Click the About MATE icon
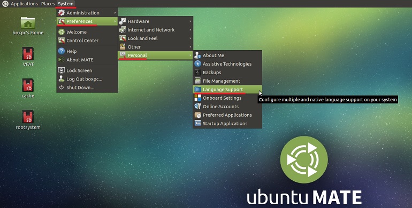412x208 pixels. tap(62, 60)
